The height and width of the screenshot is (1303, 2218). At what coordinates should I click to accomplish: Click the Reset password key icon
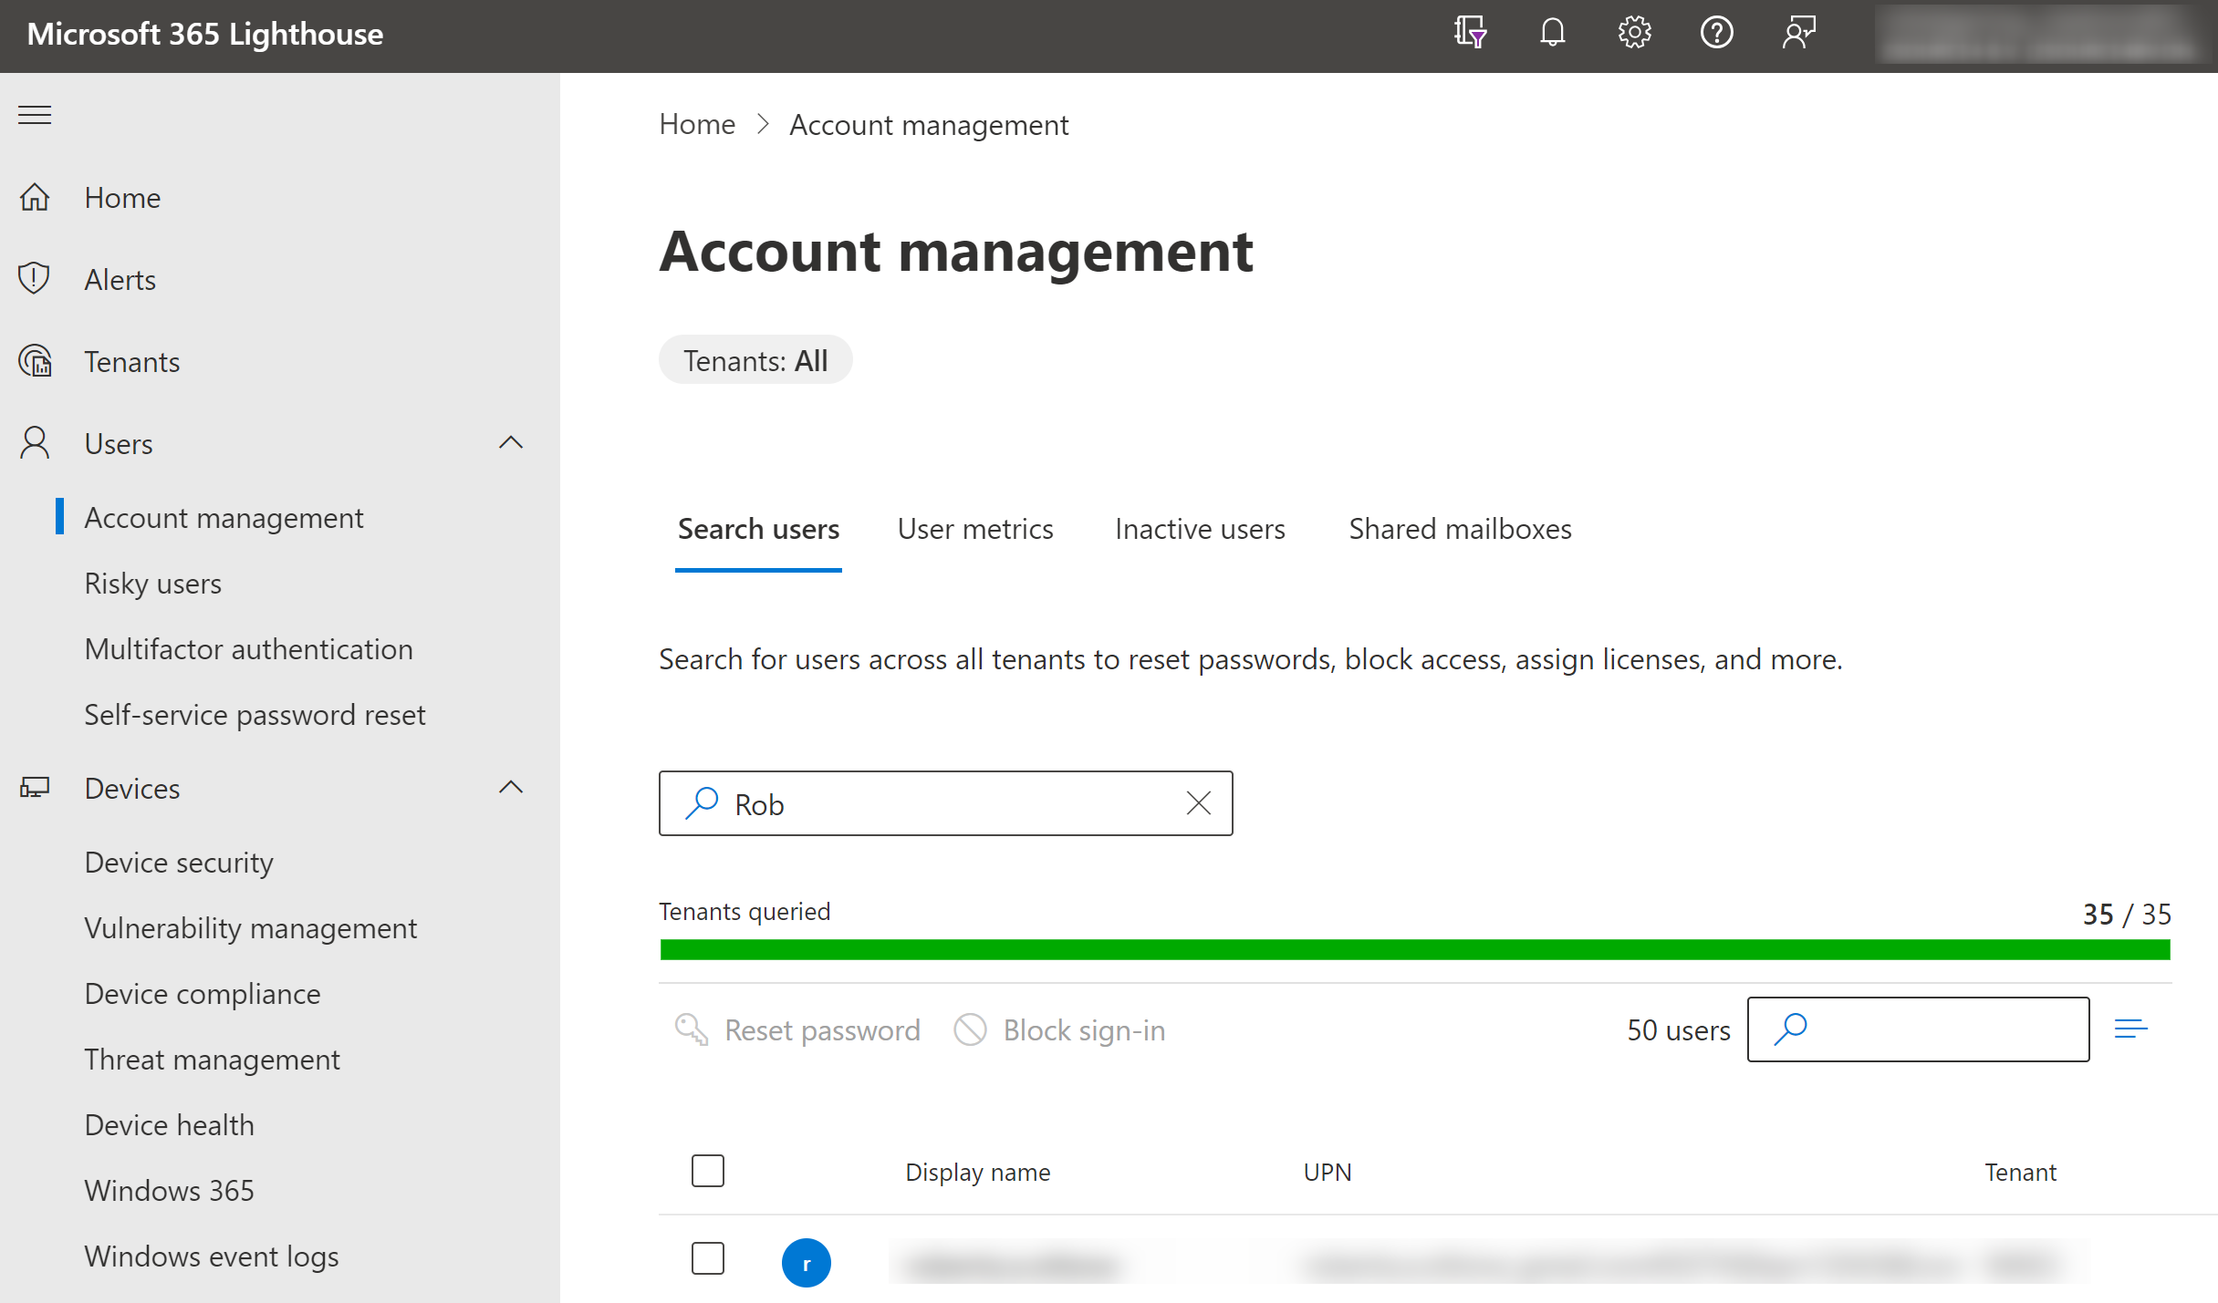(692, 1029)
